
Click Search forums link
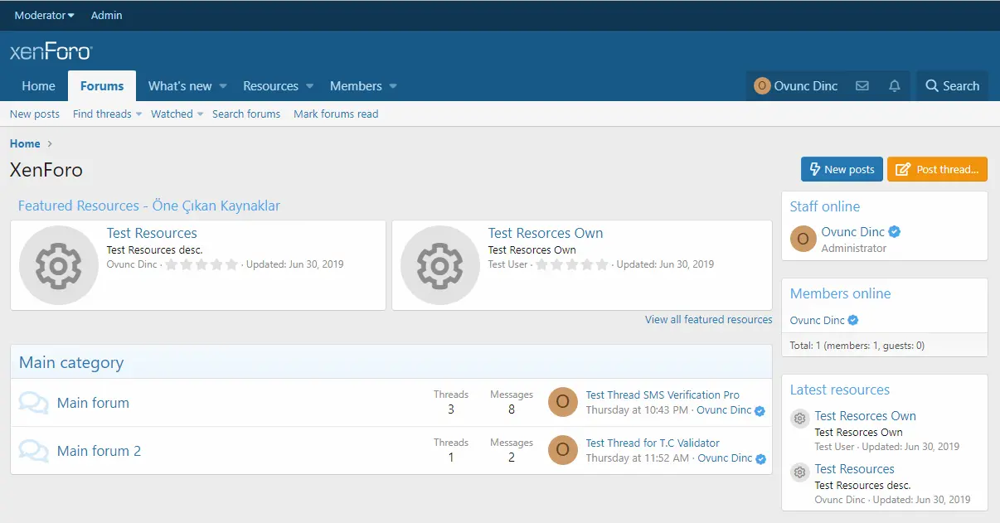246,114
